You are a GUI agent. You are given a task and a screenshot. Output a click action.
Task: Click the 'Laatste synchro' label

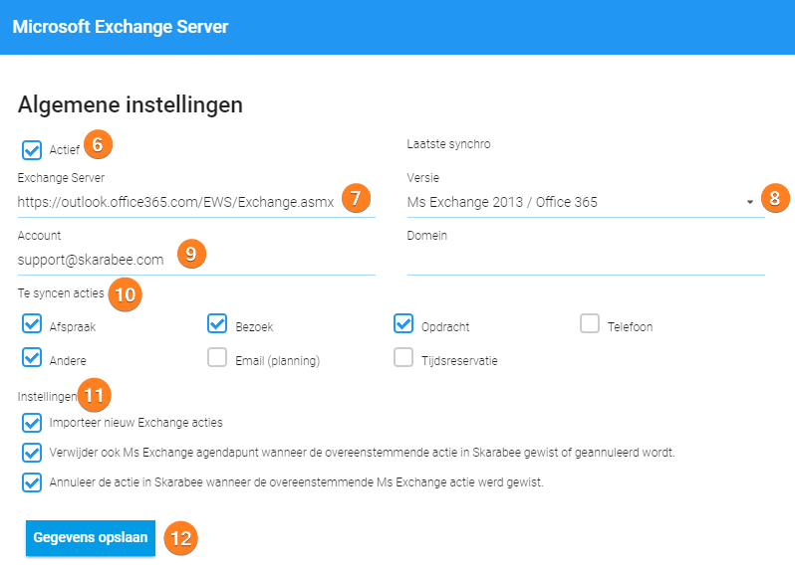[x=448, y=144]
